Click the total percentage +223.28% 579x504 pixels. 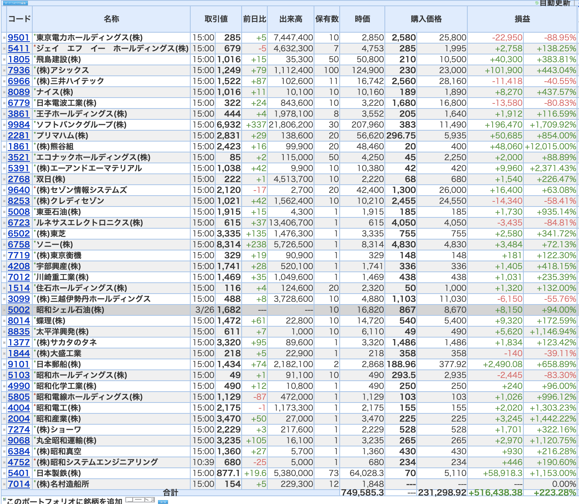click(555, 492)
